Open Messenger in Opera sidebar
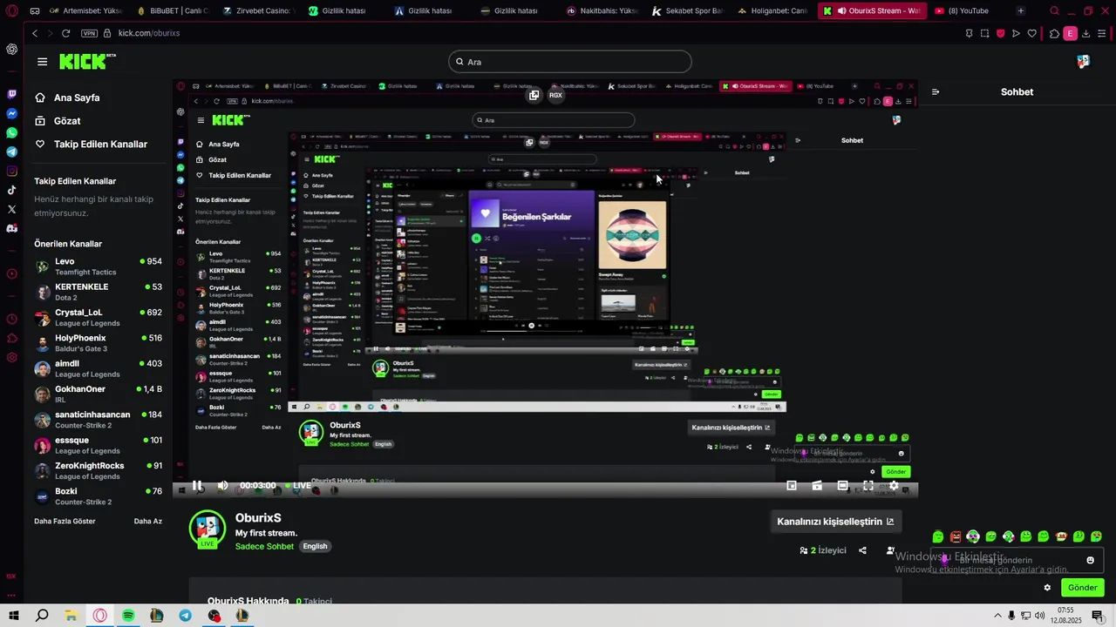The width and height of the screenshot is (1116, 627). click(x=11, y=113)
